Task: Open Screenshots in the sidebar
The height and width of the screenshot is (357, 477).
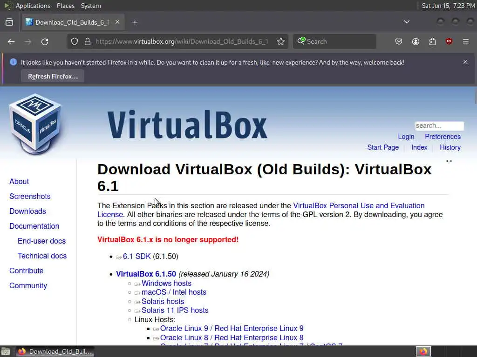Action: 30,197
